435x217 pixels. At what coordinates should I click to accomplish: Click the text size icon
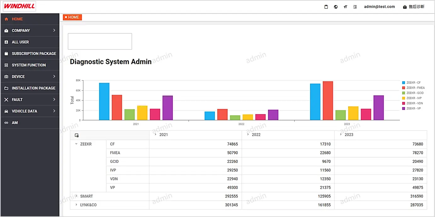coord(345,7)
